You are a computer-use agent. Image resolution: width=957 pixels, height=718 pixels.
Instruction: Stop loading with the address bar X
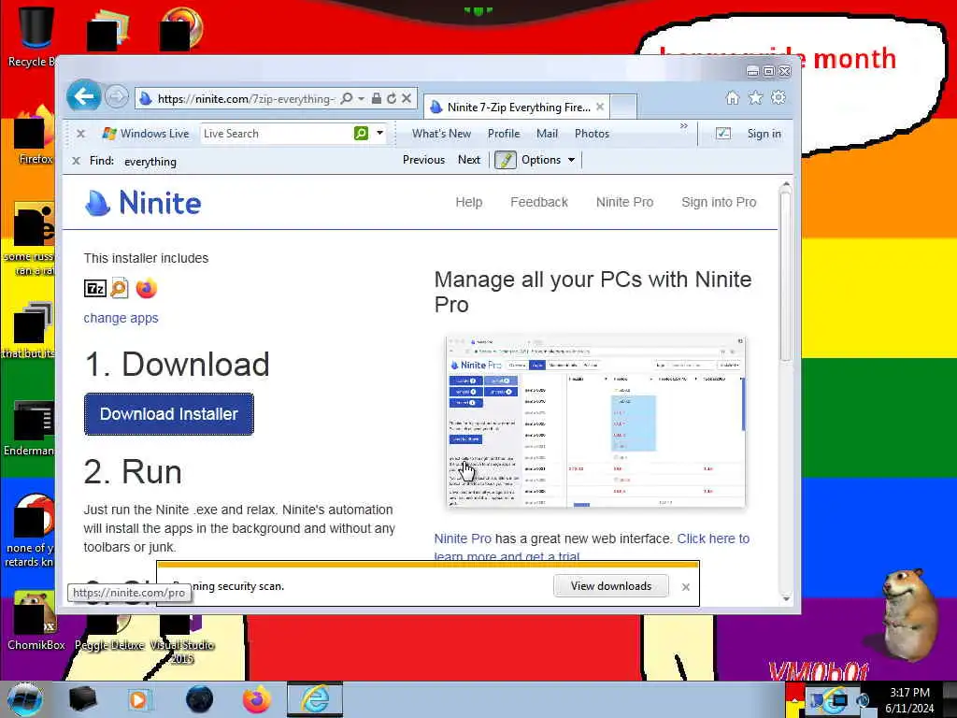coord(407,98)
